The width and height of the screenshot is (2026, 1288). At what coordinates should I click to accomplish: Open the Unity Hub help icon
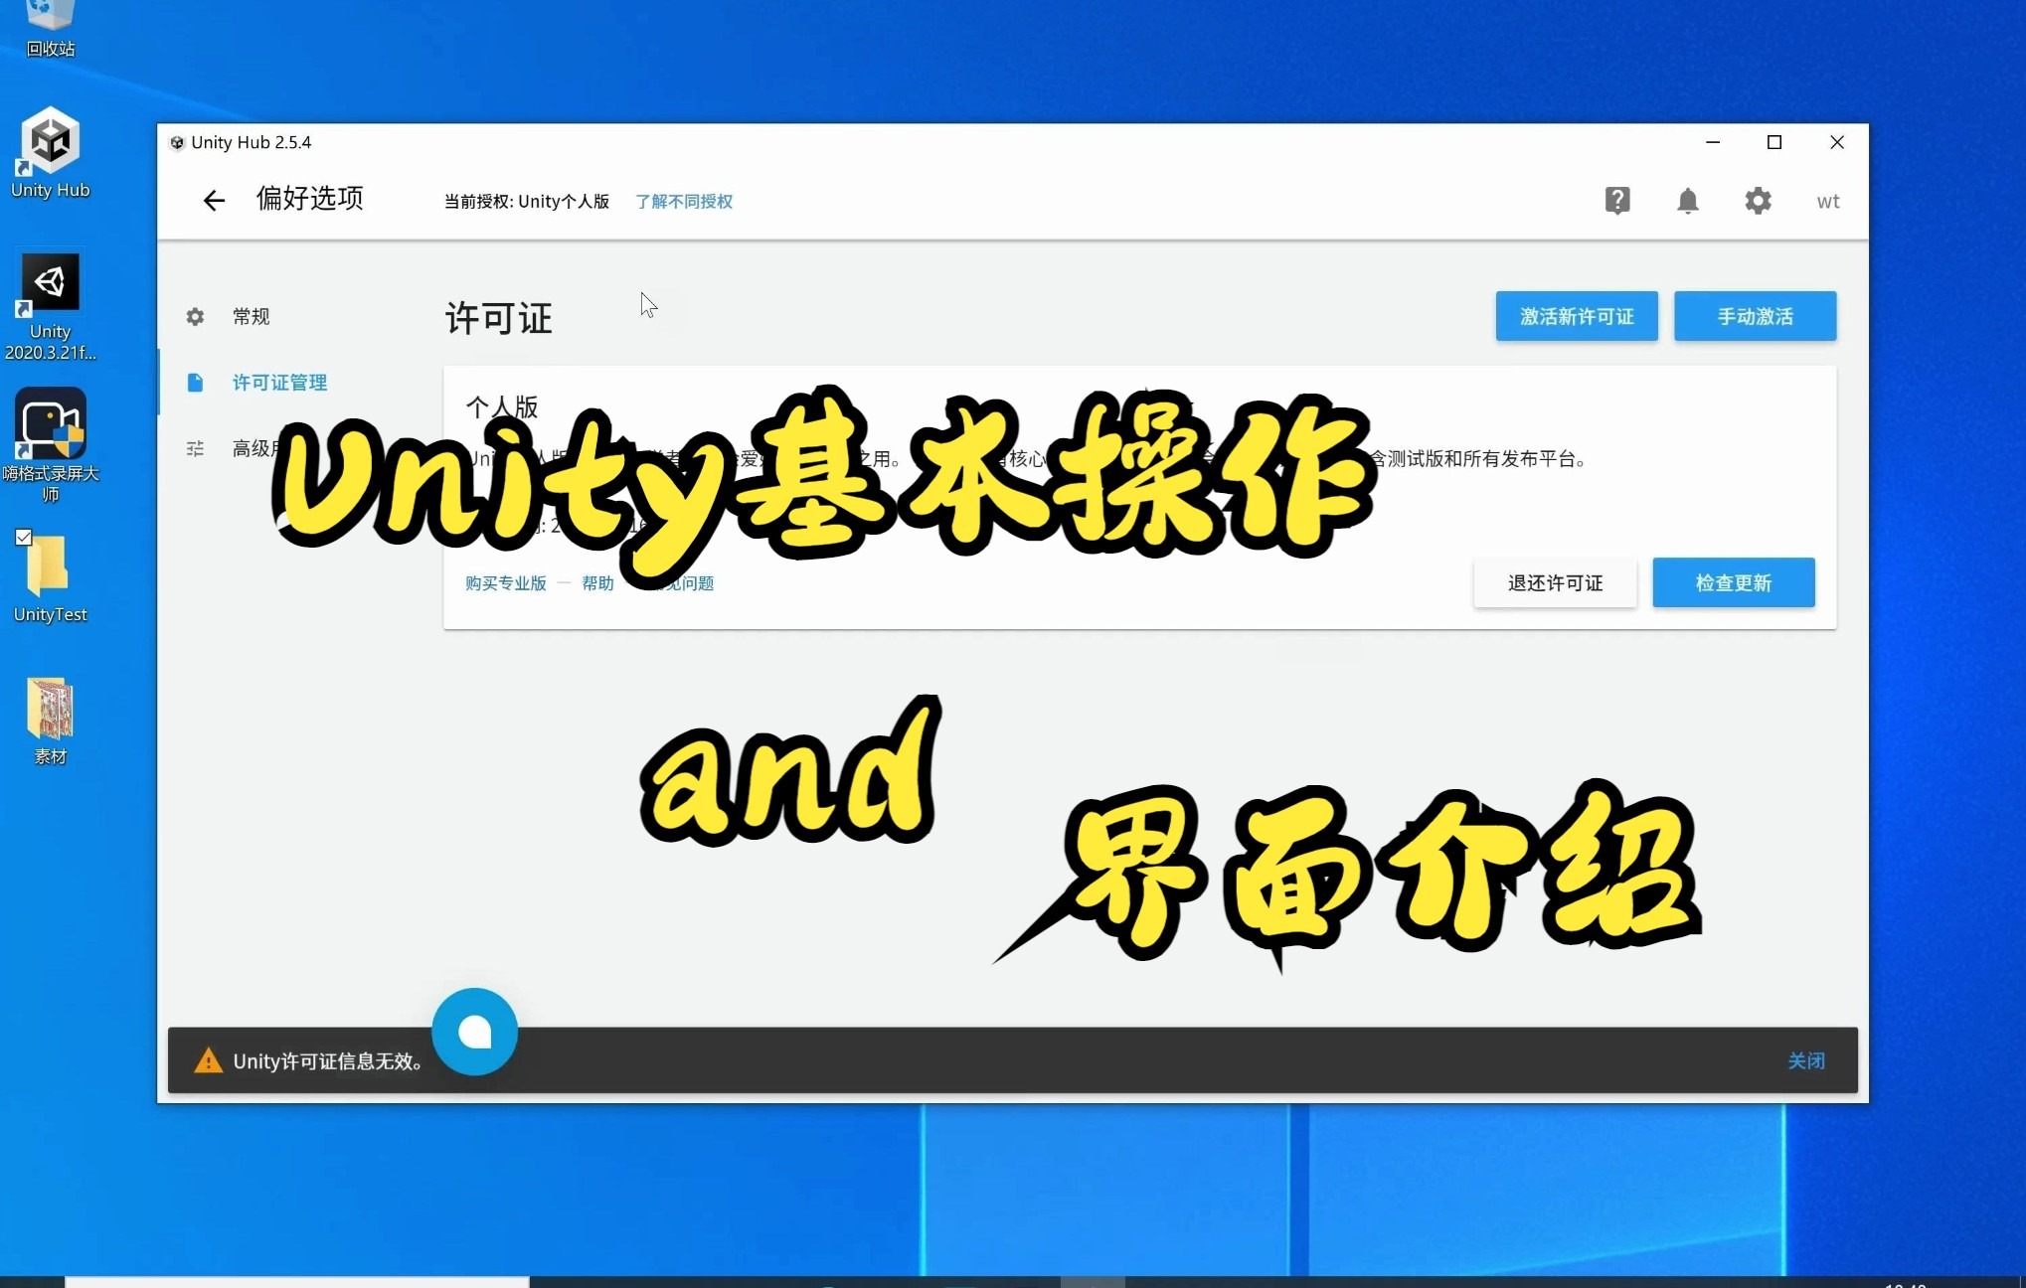[1617, 201]
